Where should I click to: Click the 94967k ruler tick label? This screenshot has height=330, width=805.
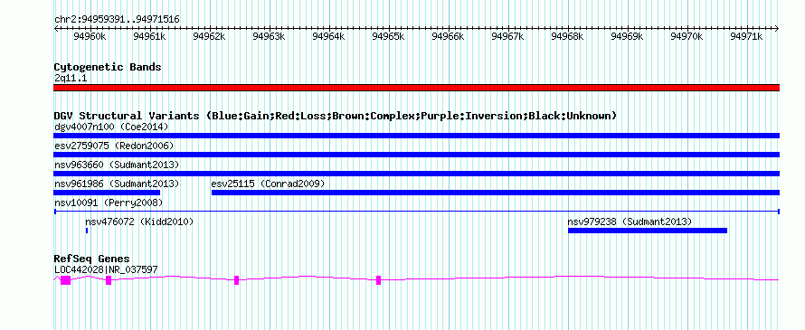pos(507,36)
